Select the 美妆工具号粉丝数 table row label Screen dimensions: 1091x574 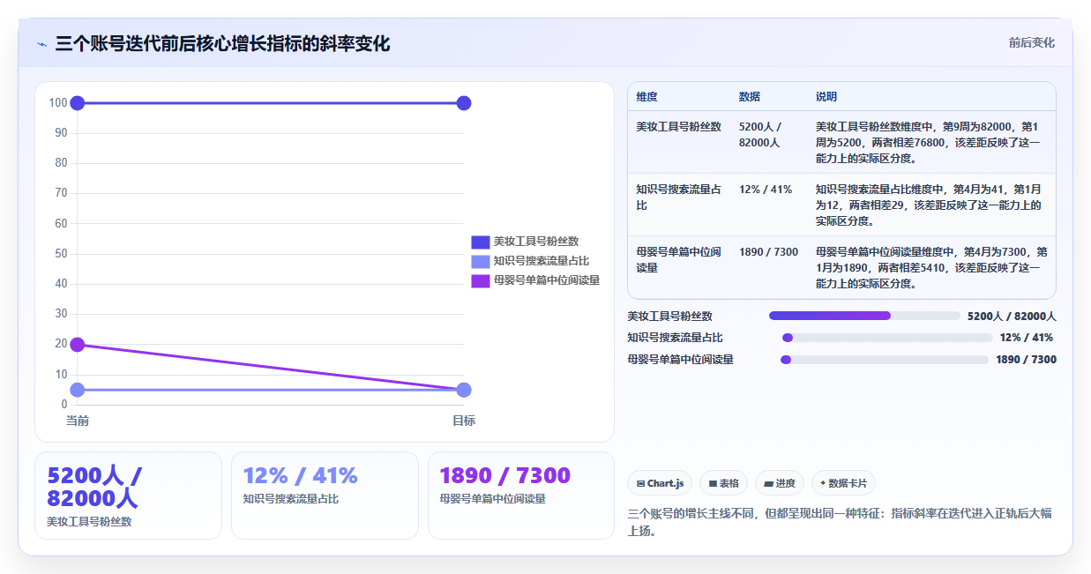click(x=678, y=127)
